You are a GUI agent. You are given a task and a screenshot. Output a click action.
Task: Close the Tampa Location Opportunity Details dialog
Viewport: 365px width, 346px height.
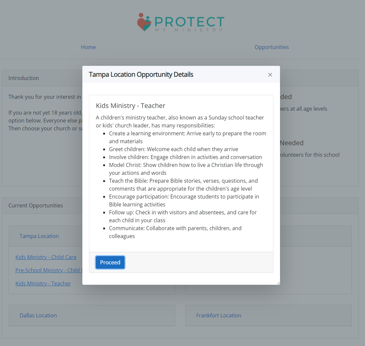[x=270, y=75]
